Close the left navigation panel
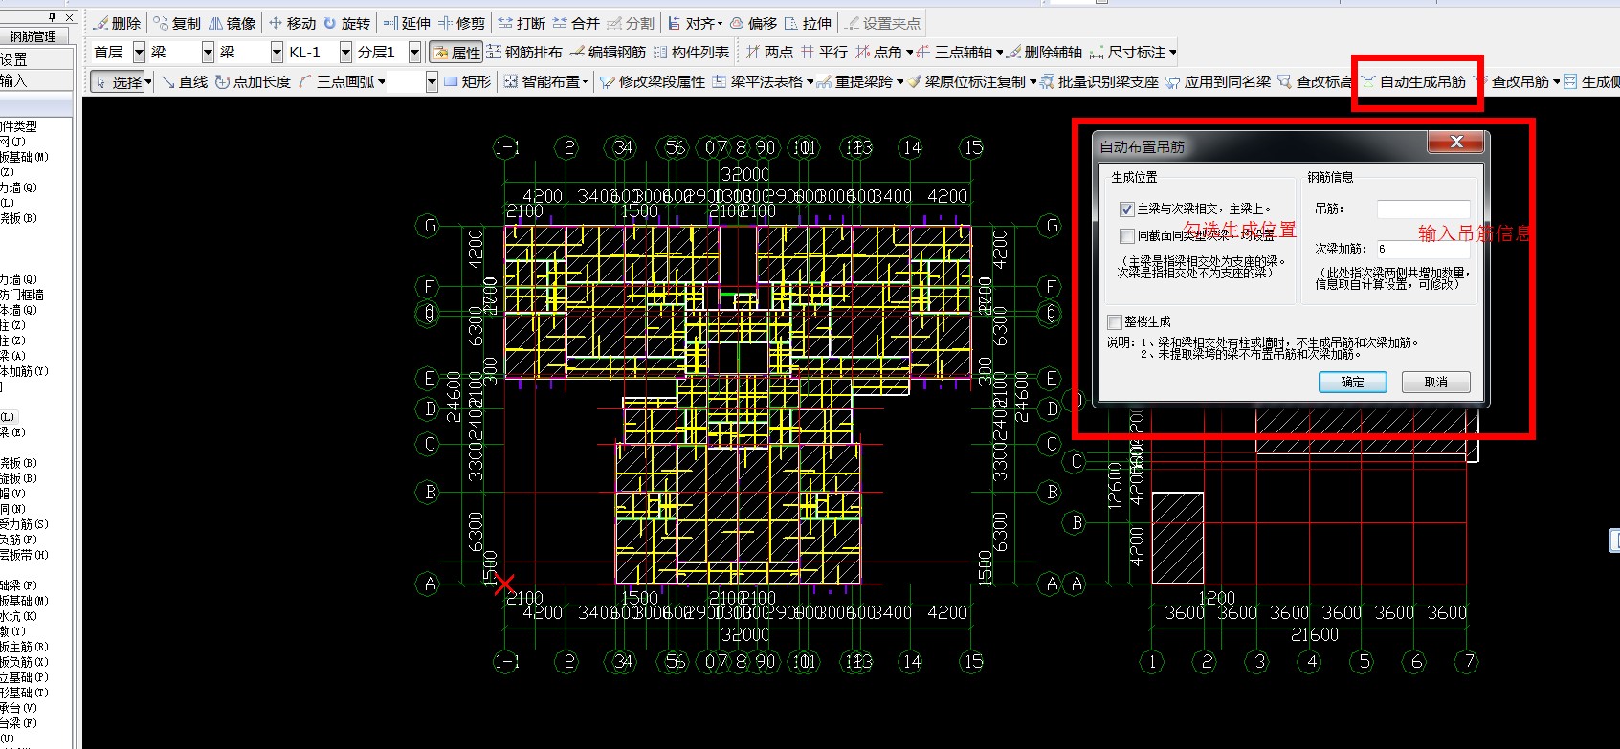This screenshot has height=749, width=1620. [69, 17]
